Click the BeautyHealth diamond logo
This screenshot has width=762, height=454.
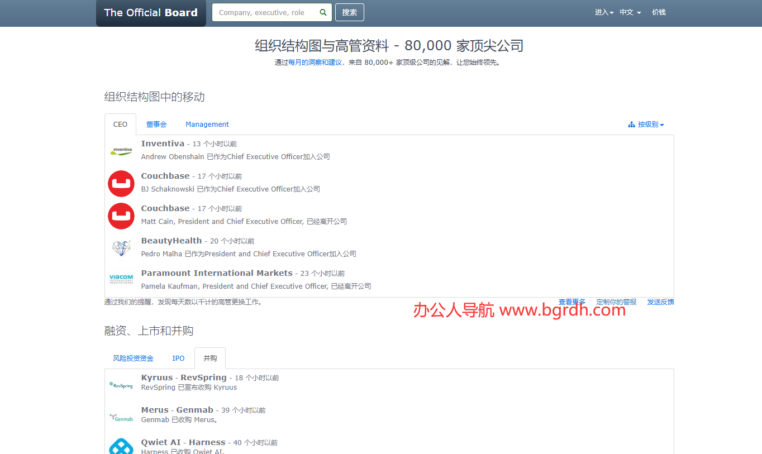121,248
